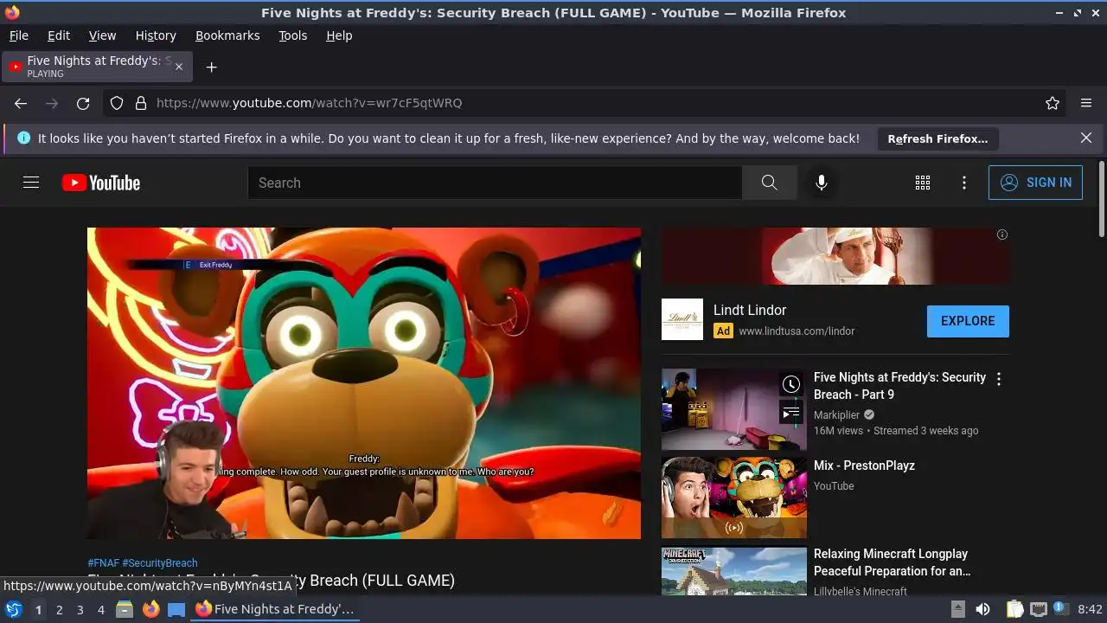Image resolution: width=1107 pixels, height=623 pixels.
Task: Click the ad info icon on banner
Action: (x=1002, y=234)
